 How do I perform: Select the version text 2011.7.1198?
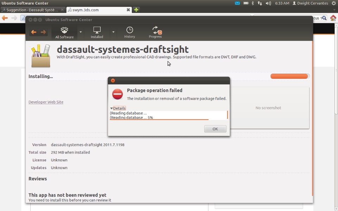(x=114, y=145)
